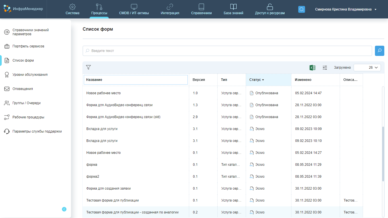This screenshot has height=218, width=388.
Task: Open the Доступ к ресурсам section
Action: pos(270,9)
